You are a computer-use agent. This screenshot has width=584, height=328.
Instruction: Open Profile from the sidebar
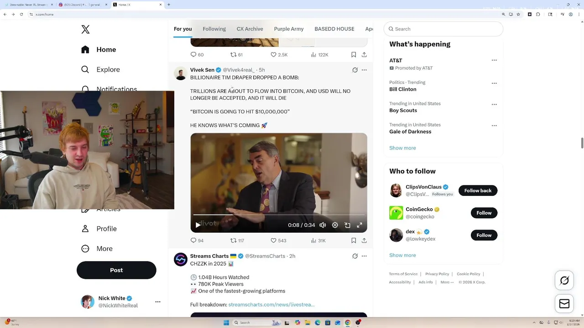click(99, 229)
